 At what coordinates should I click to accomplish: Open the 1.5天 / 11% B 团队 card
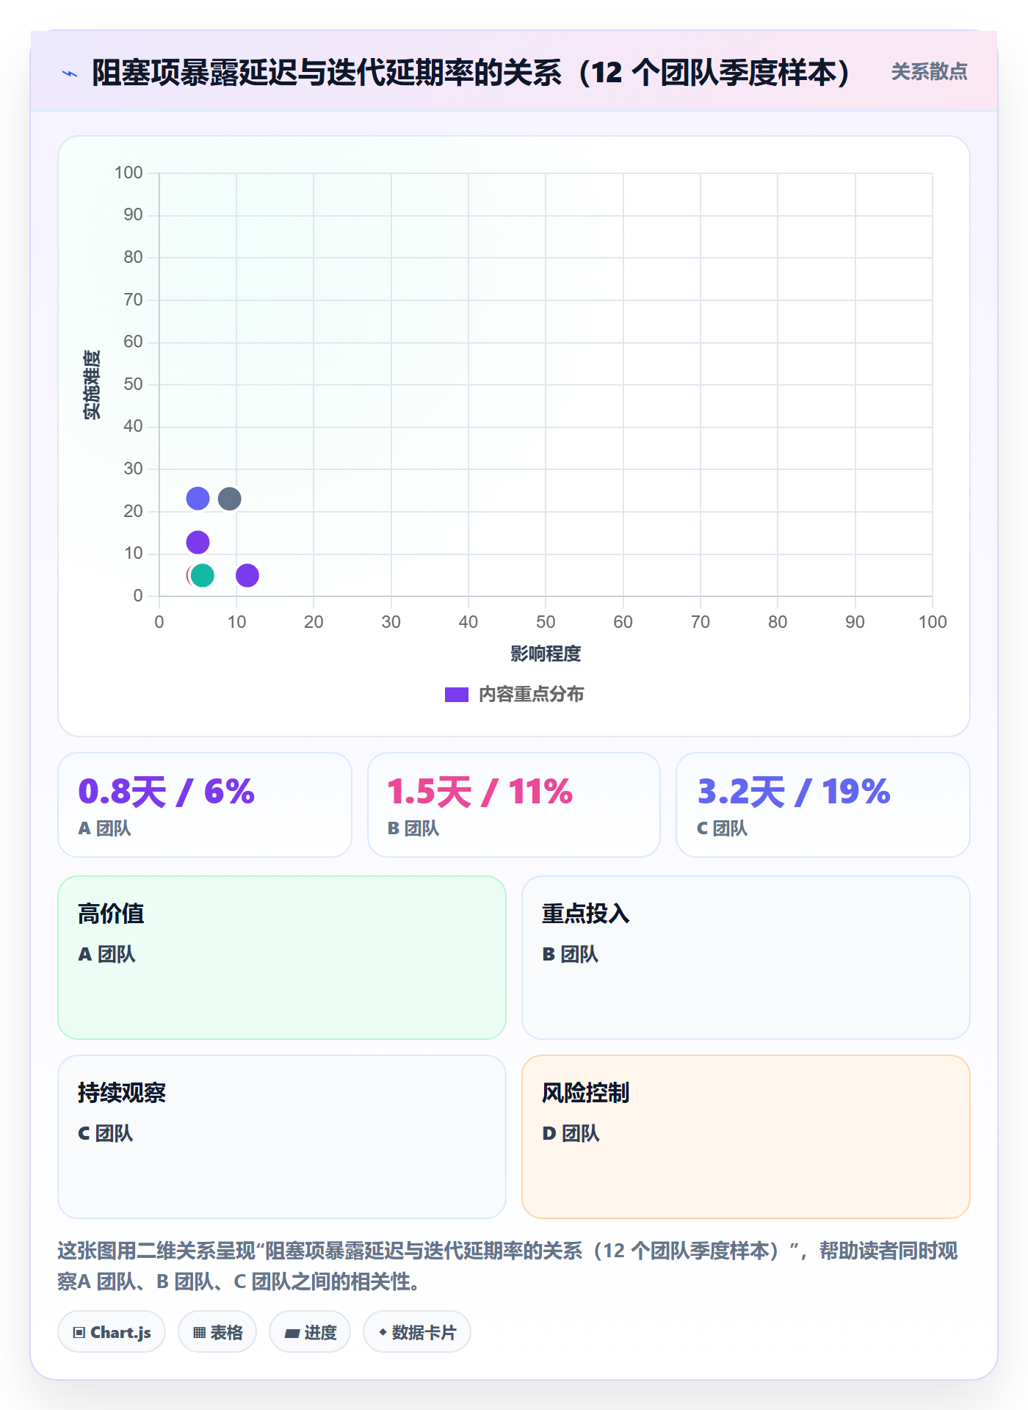pyautogui.click(x=514, y=805)
